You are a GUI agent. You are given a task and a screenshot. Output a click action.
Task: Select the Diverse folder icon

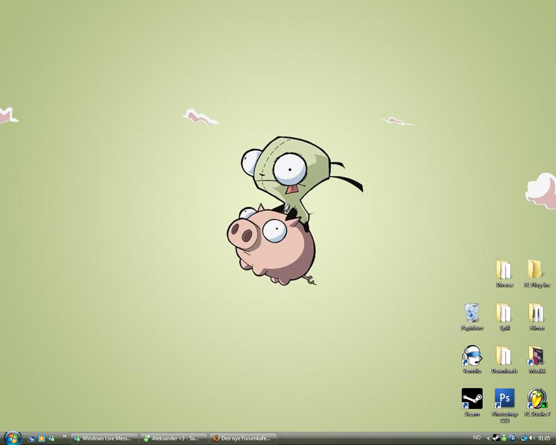tap(504, 274)
